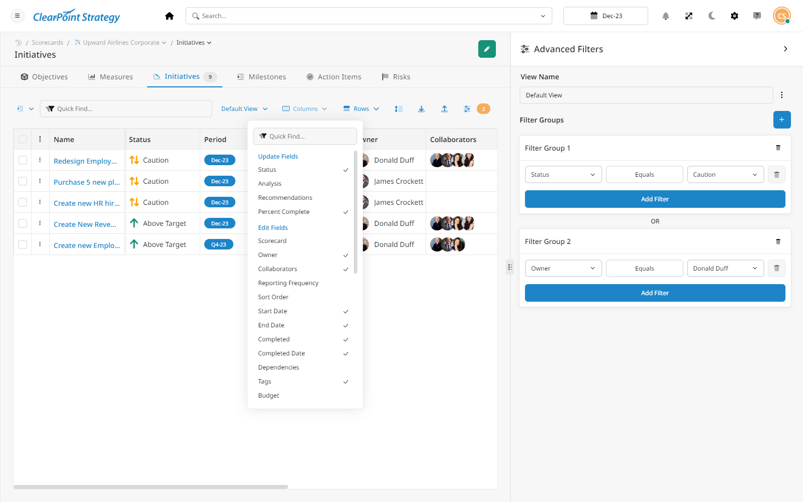Click Add Filter in Filter Group 2
The height and width of the screenshot is (502, 803).
pos(655,293)
